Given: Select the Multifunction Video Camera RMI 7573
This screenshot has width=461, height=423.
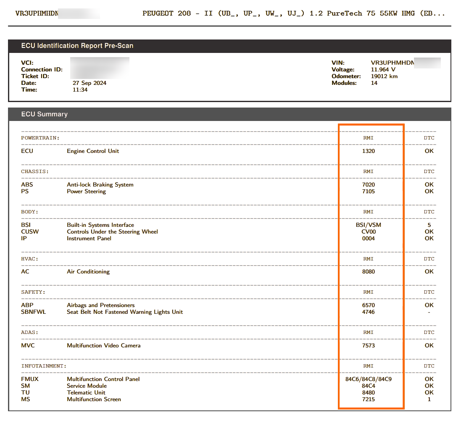Looking at the screenshot, I should pyautogui.click(x=369, y=345).
